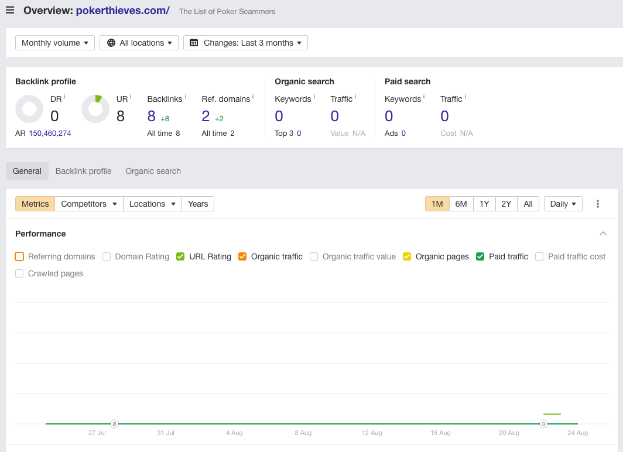The image size is (623, 452).
Task: Open the Monthly volume dropdown
Action: pyautogui.click(x=55, y=43)
